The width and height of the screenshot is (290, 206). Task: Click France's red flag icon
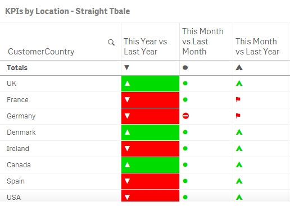[238, 99]
